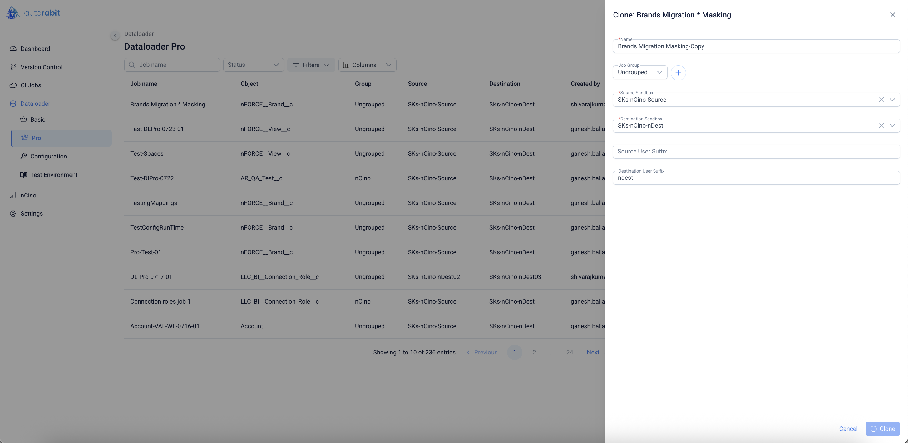Open the Configuration wrench item
Viewport: 908px width, 443px height.
pyautogui.click(x=48, y=156)
